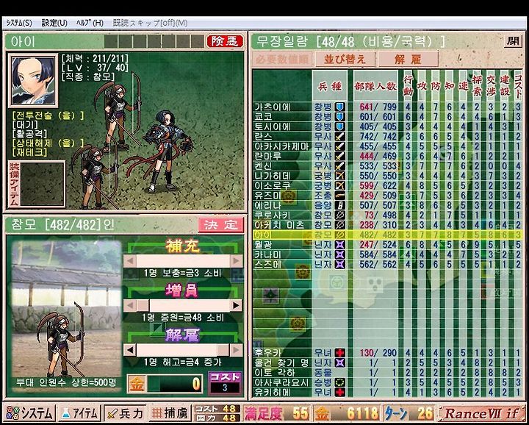The image size is (529, 425).
Task: Click the コスト column header
Action: click(518, 86)
